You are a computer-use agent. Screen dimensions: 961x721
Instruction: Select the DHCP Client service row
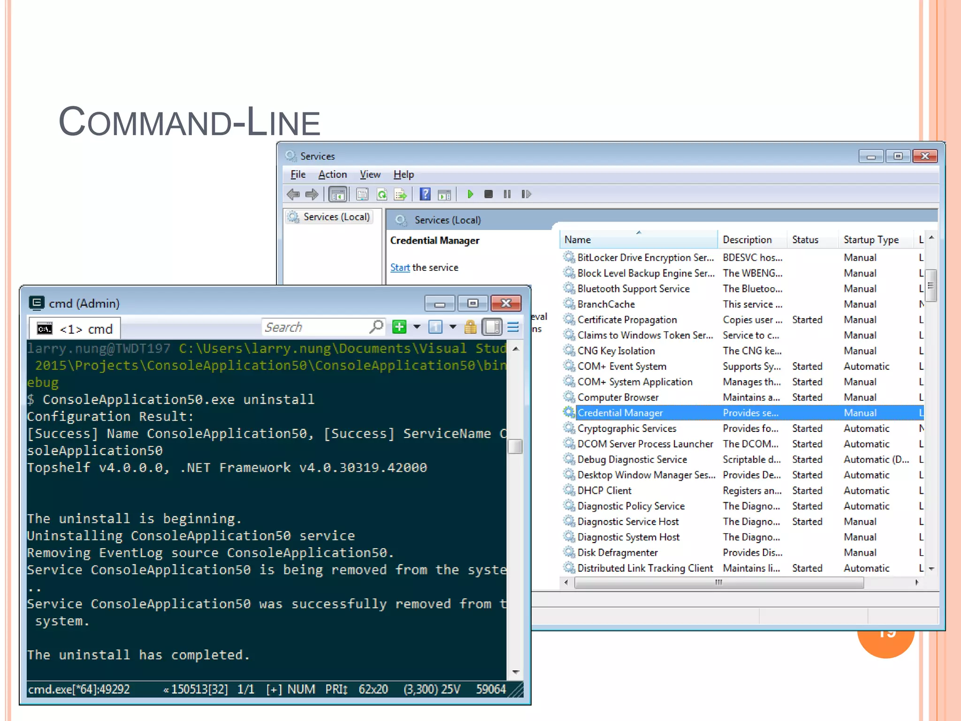click(x=743, y=490)
